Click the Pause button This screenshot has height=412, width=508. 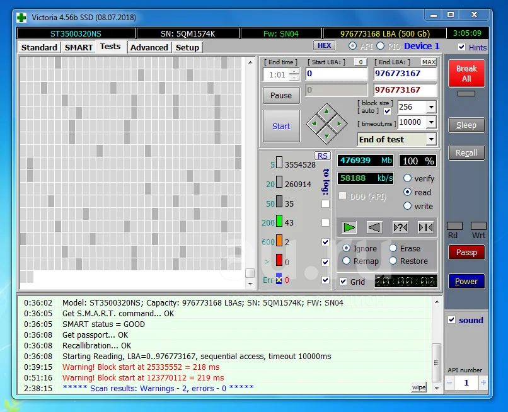click(x=281, y=95)
